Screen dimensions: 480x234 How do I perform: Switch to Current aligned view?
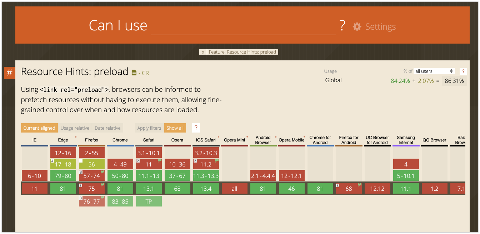[x=39, y=128]
